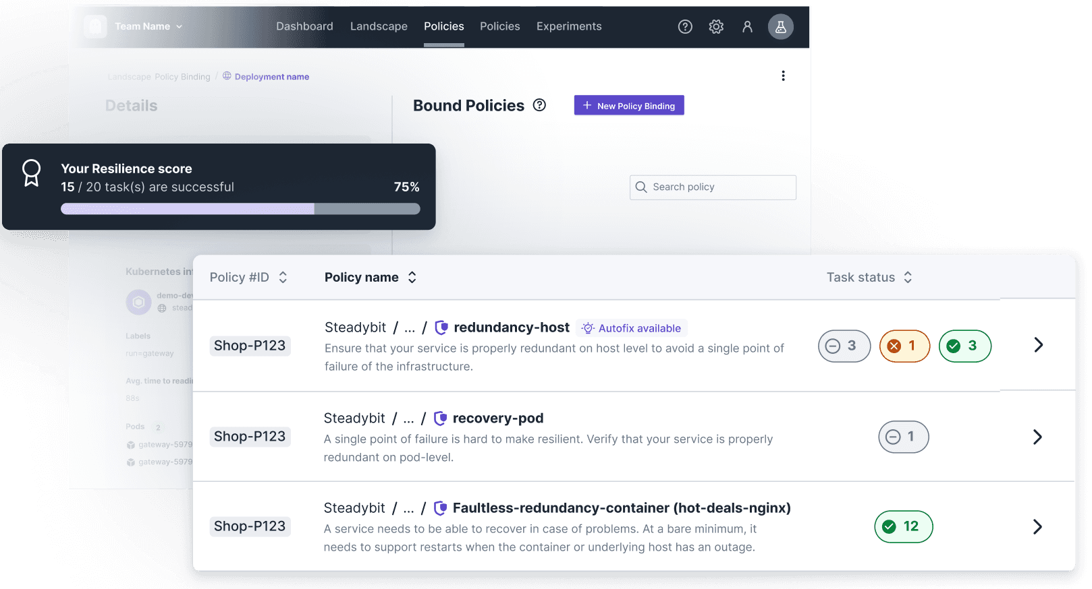Expand the Team Name dropdown

pyautogui.click(x=148, y=26)
